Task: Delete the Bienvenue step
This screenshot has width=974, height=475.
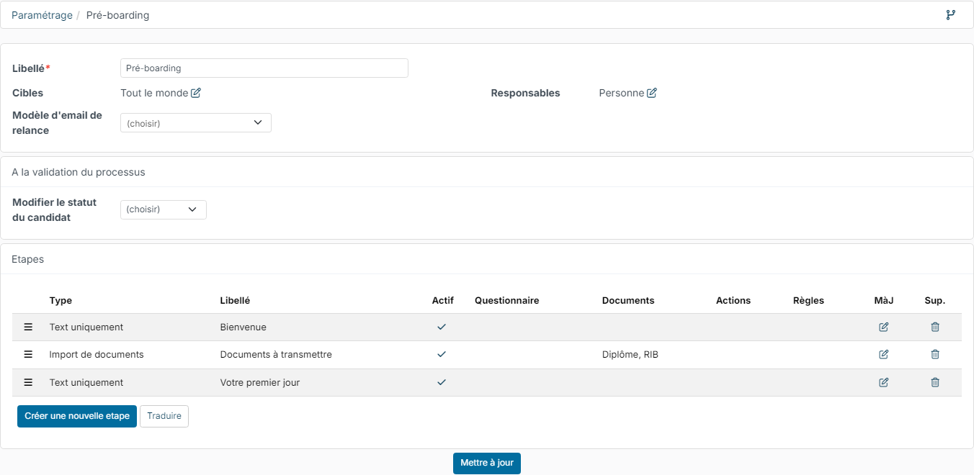Action: (935, 327)
